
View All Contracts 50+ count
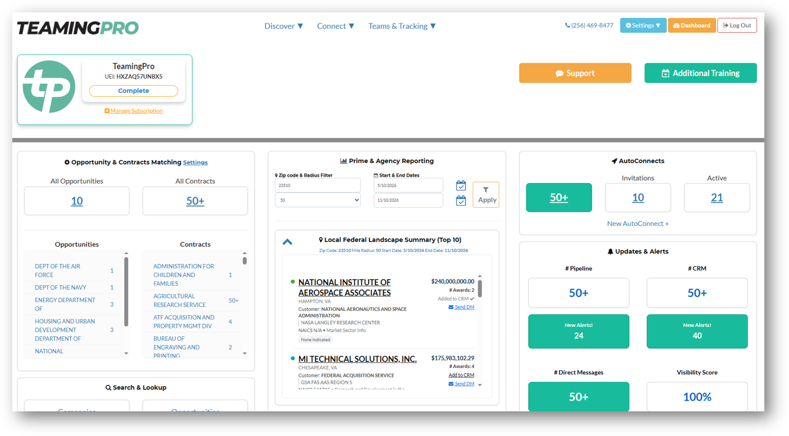pyautogui.click(x=195, y=201)
